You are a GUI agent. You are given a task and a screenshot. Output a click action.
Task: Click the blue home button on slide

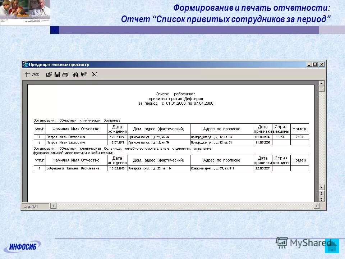click(x=332, y=246)
